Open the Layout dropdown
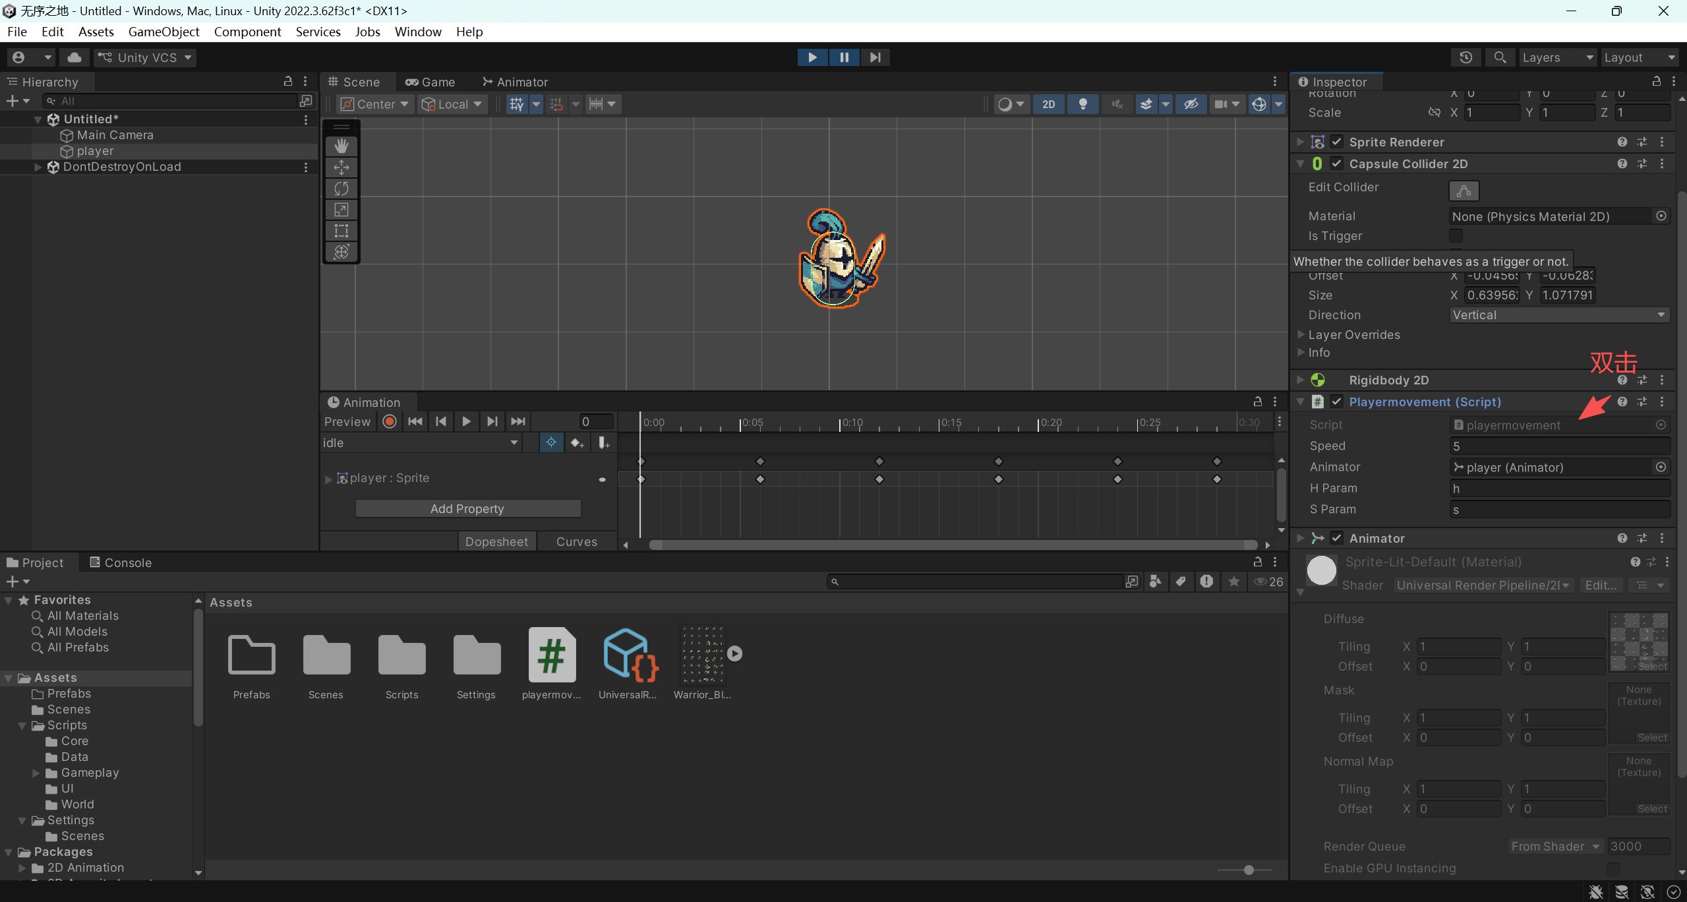 tap(1640, 57)
